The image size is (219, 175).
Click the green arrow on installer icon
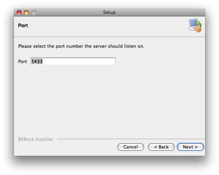pyautogui.click(x=199, y=24)
